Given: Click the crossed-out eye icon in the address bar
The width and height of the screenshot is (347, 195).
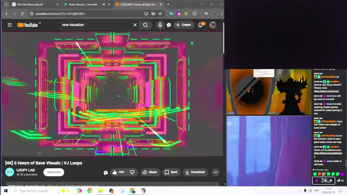Looking at the screenshot, I should pyautogui.click(x=153, y=14).
